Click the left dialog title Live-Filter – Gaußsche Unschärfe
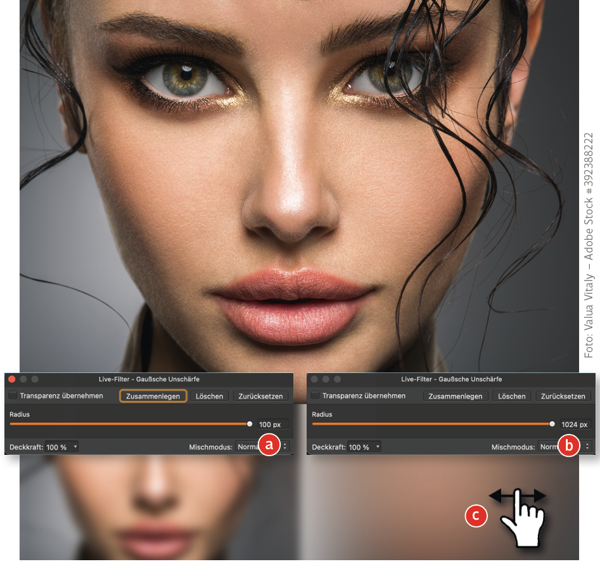This screenshot has height=564, width=600. coord(149,379)
